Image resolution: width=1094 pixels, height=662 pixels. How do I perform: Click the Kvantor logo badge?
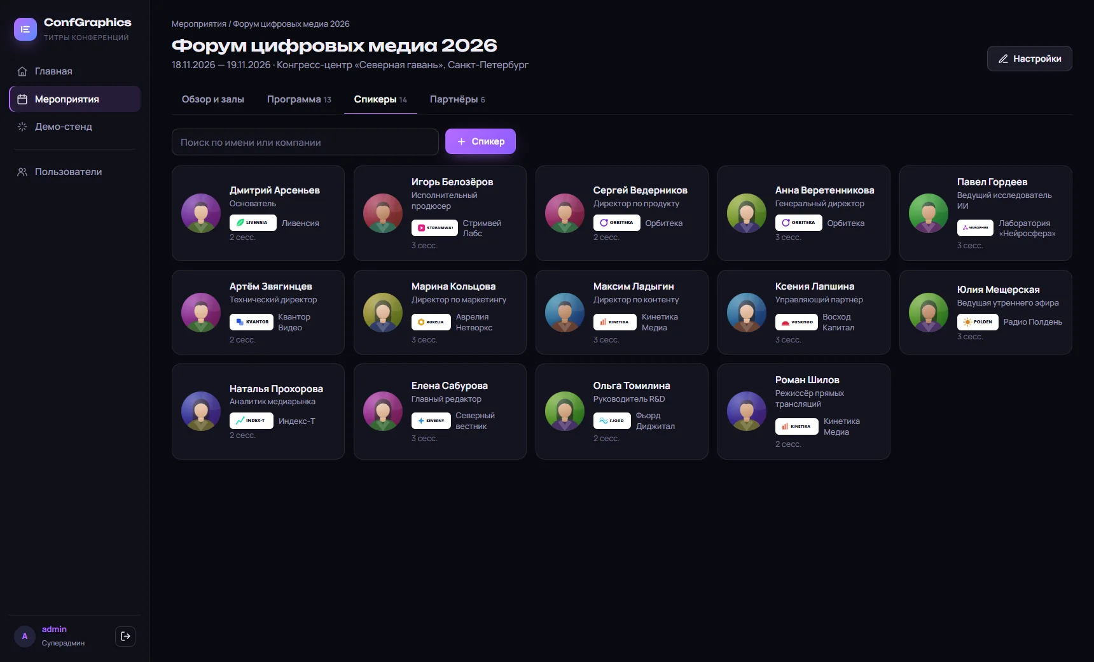point(251,322)
